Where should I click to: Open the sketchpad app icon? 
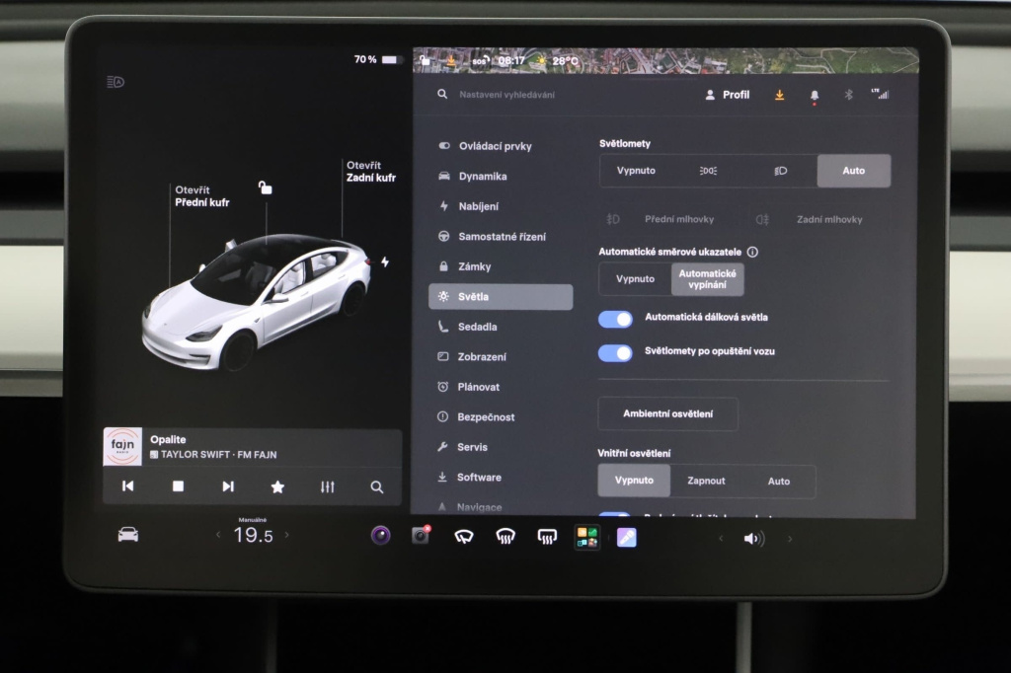627,537
